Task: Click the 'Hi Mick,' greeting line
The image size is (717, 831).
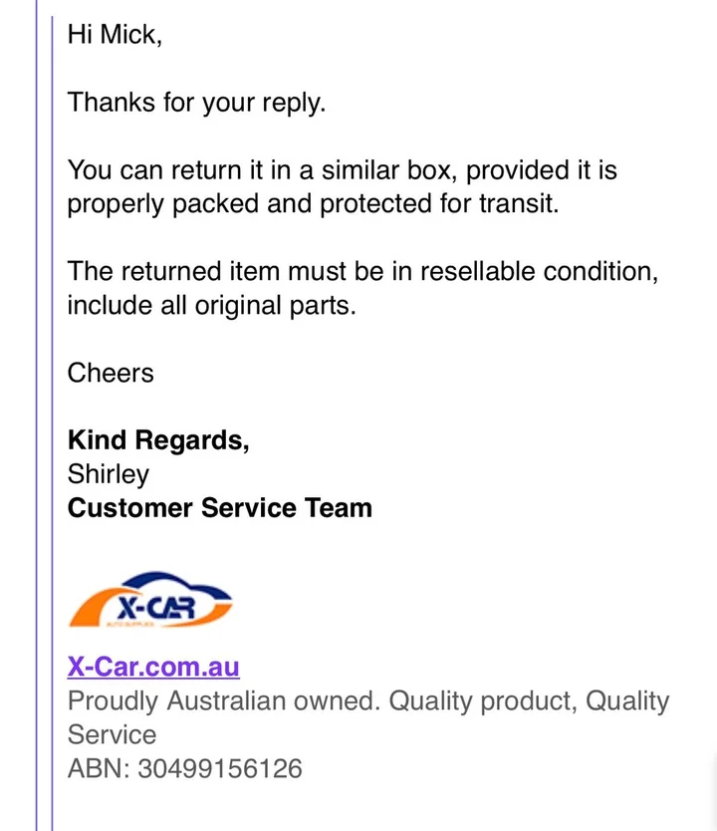Action: click(115, 35)
